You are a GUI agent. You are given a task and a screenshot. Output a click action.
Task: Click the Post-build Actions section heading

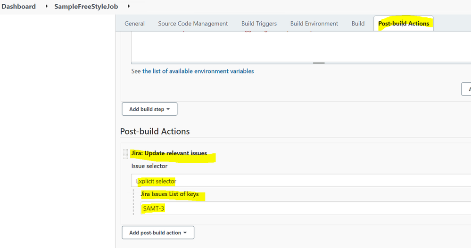155,131
